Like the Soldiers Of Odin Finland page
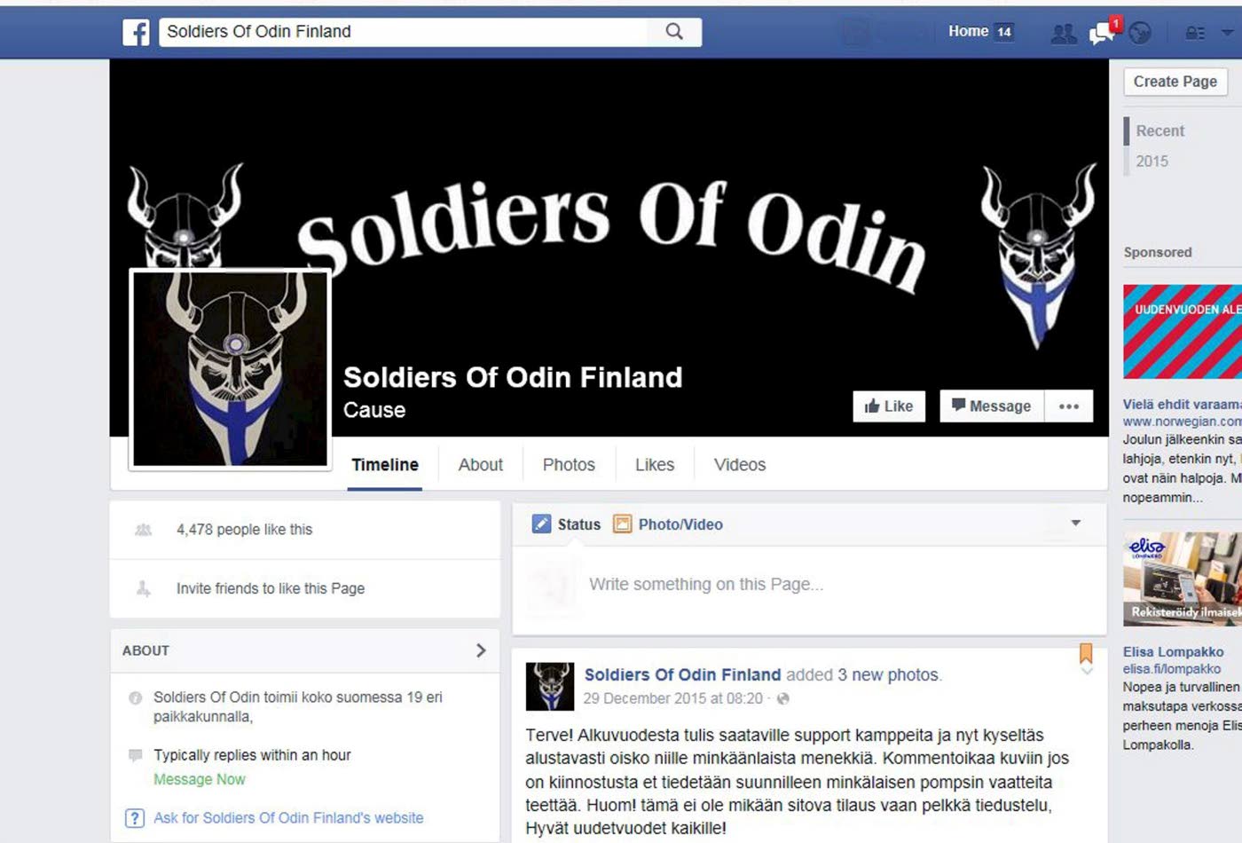1242x843 pixels. 889,406
